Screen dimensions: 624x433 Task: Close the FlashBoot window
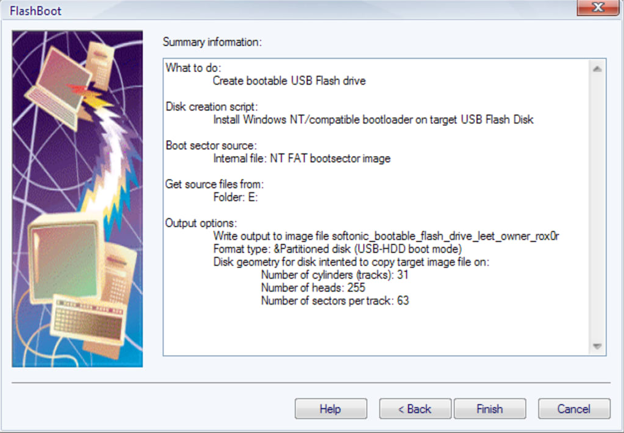598,7
